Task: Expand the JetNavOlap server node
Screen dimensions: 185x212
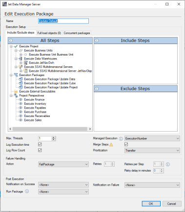Action: (x=21, y=71)
